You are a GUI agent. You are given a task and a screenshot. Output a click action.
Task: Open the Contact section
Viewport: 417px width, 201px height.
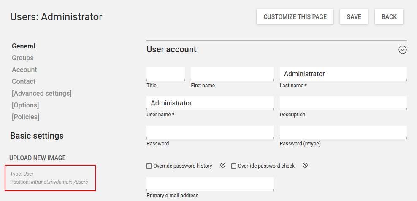[x=24, y=81]
